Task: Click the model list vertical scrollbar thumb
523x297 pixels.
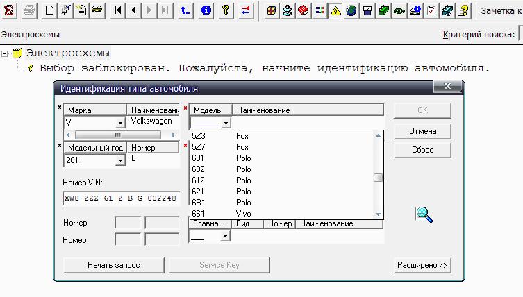Action: 378,178
